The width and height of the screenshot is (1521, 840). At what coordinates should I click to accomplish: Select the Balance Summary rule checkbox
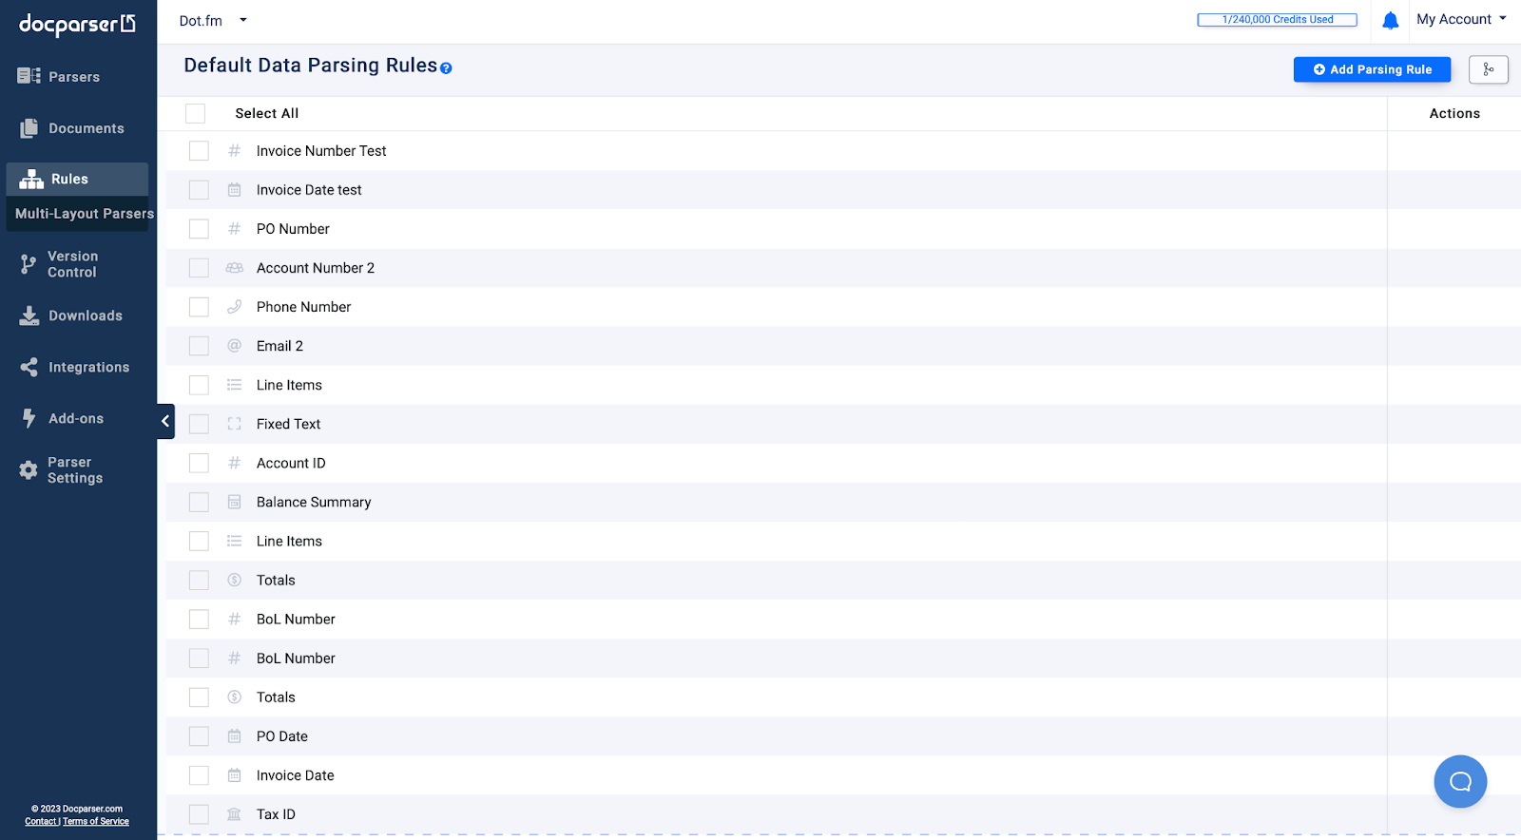point(199,502)
